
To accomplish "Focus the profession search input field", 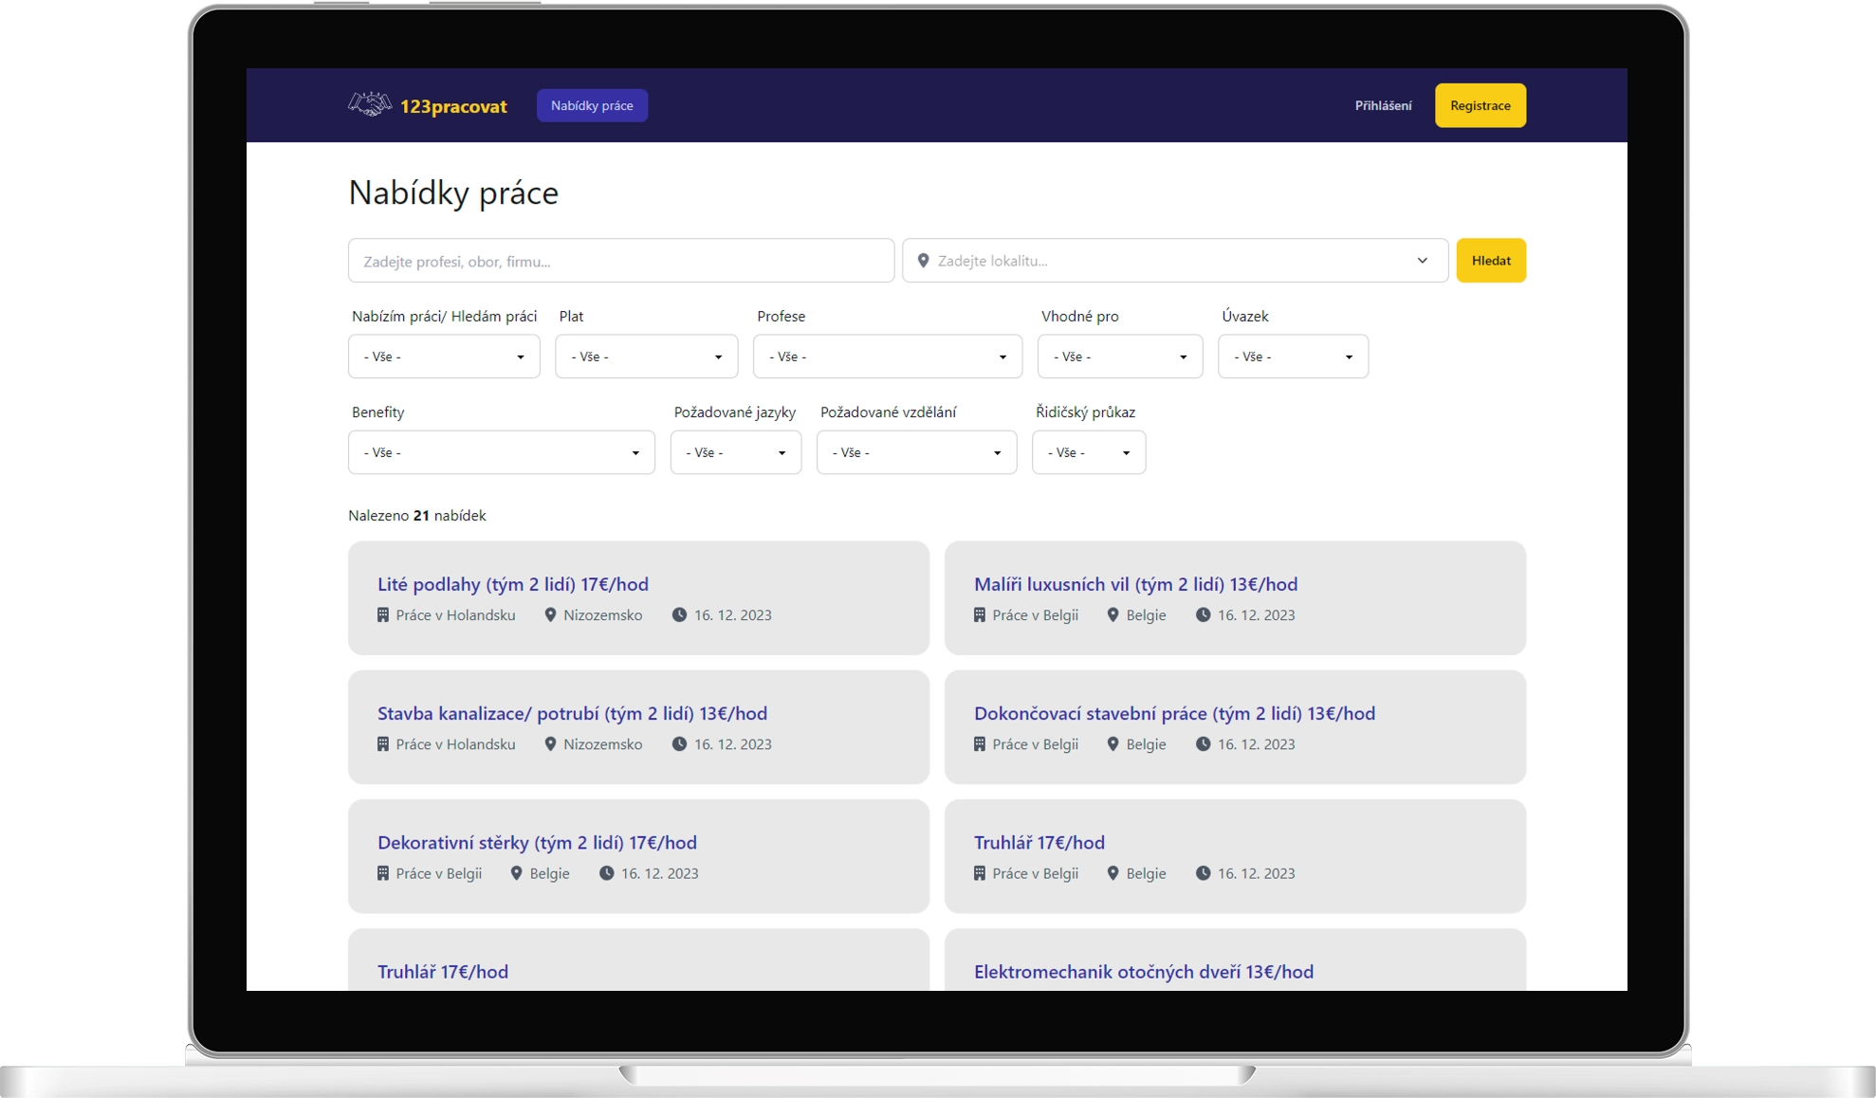I will pyautogui.click(x=620, y=261).
